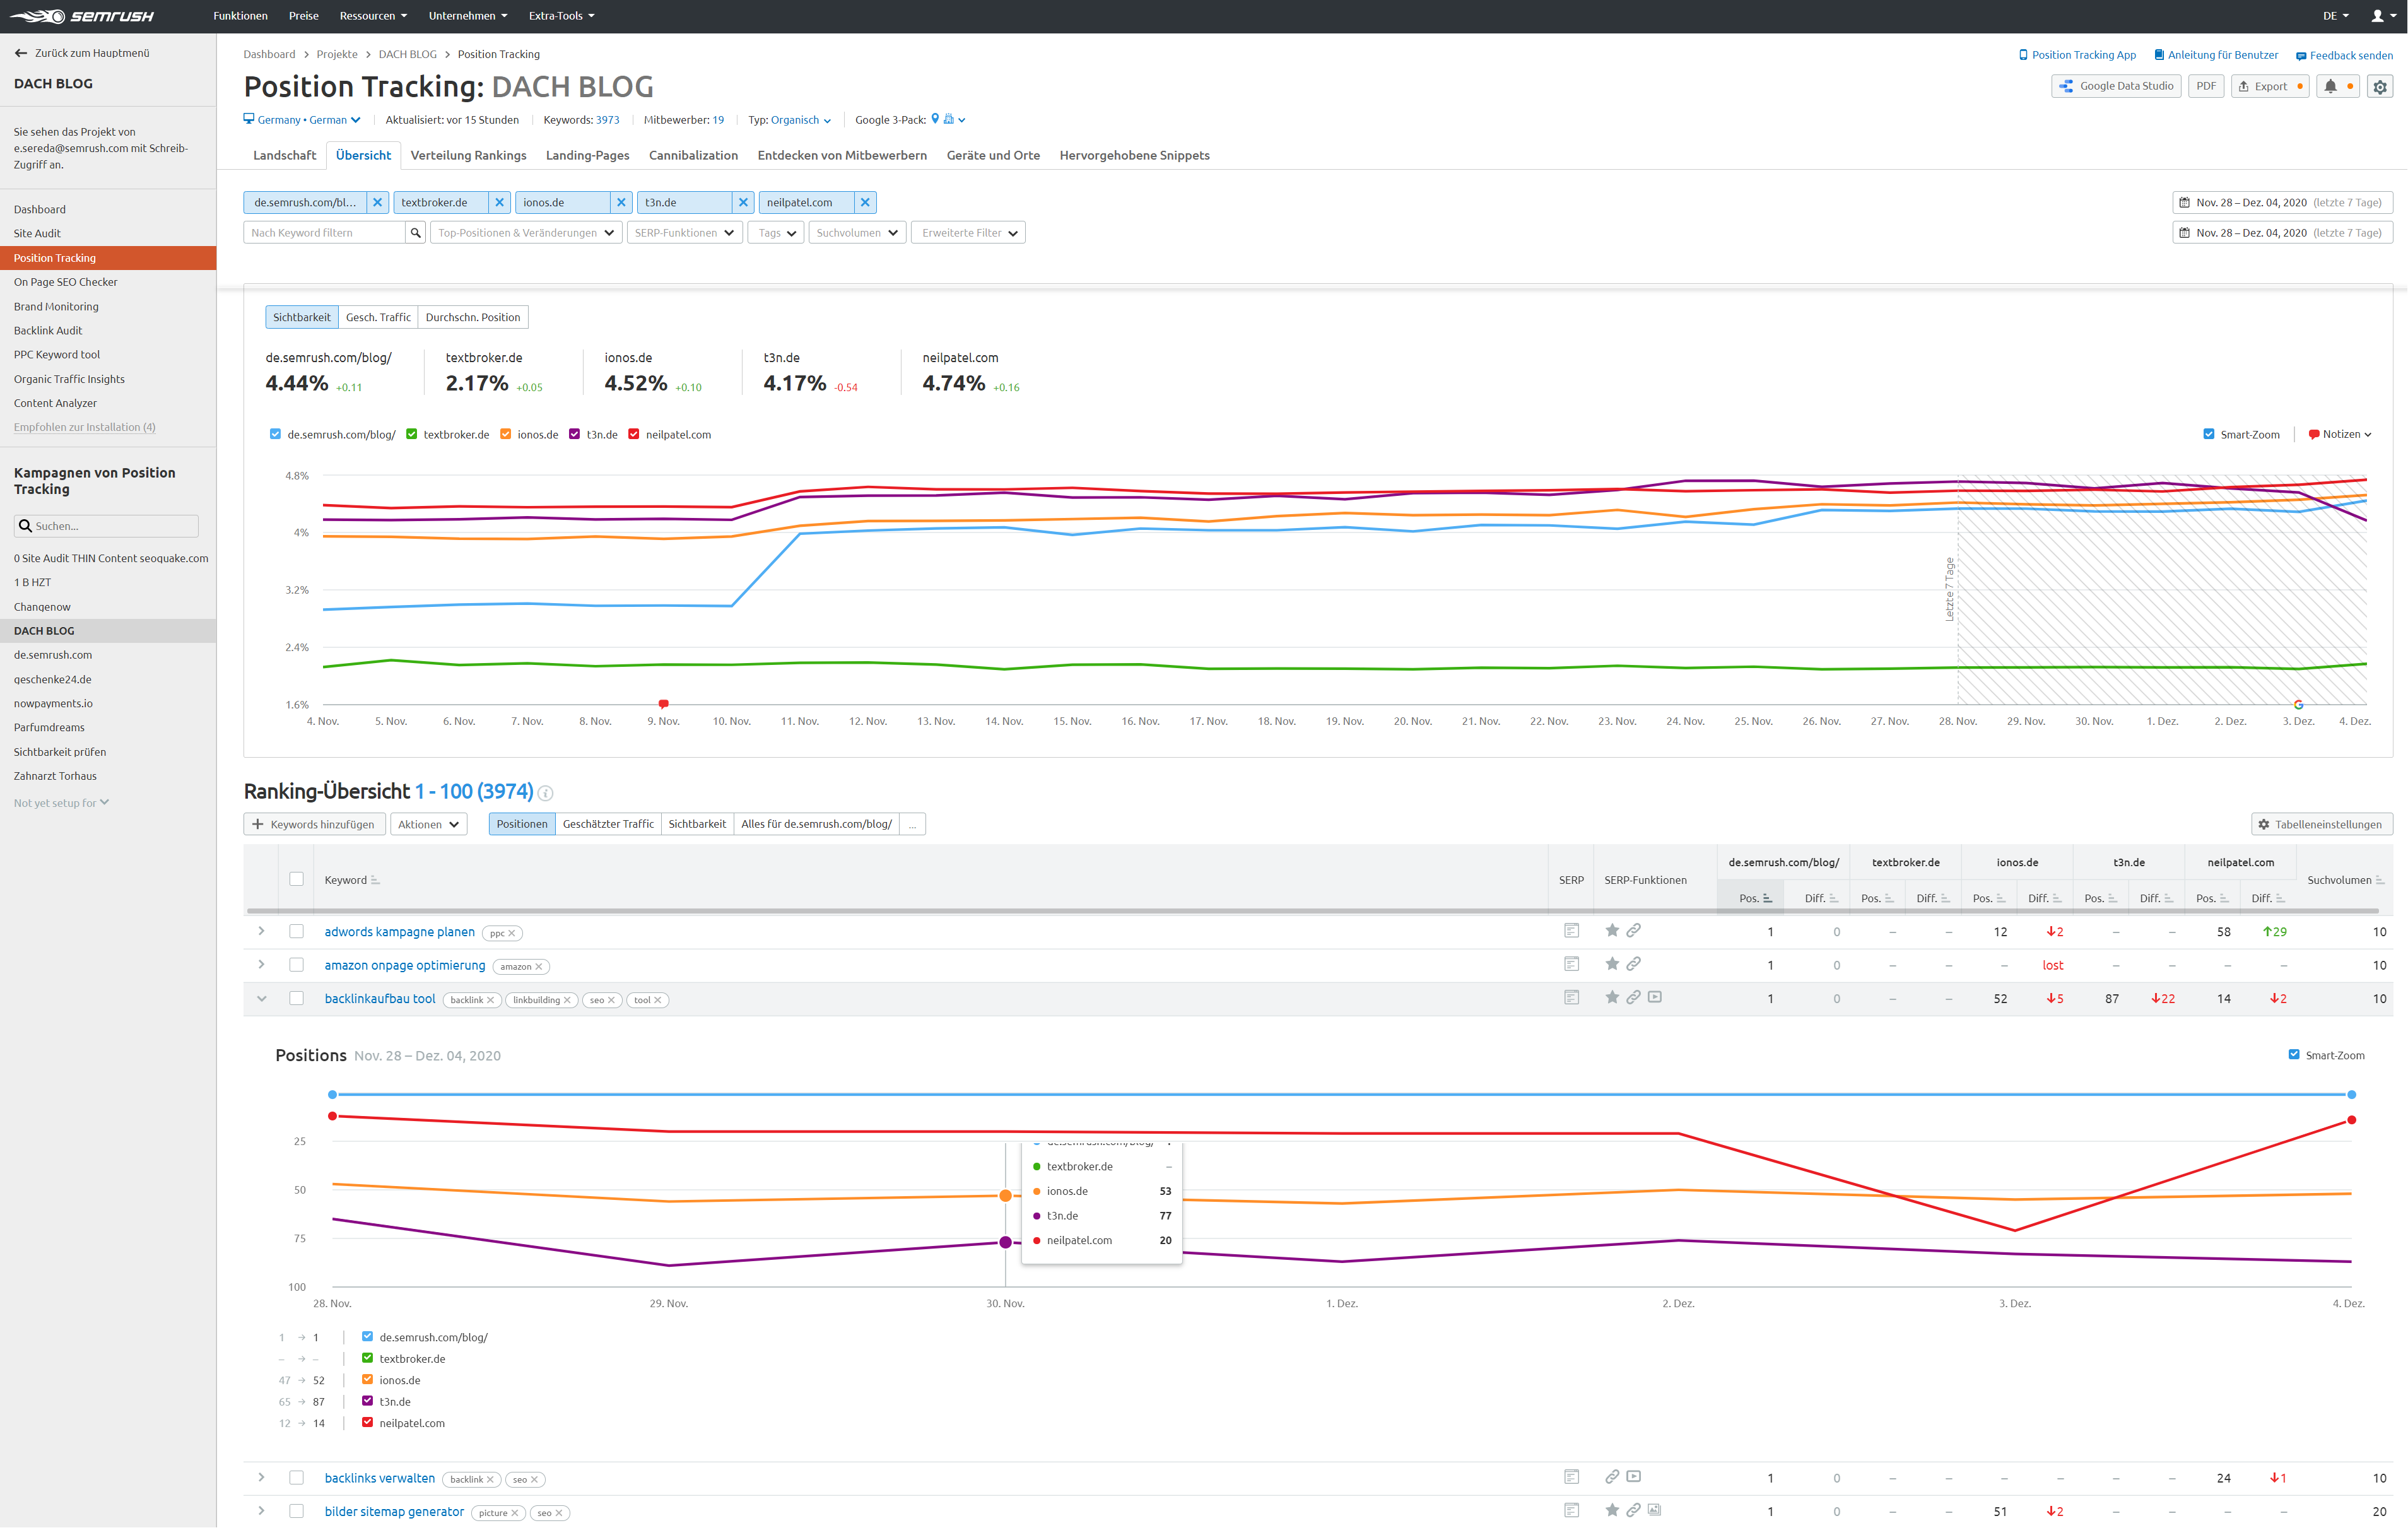Uncheck t3n.de in the visibility chart legend
2408x1528 pixels.
pyautogui.click(x=575, y=434)
